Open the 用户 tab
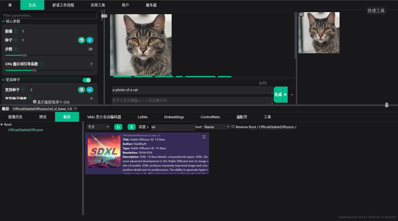The width and height of the screenshot is (398, 221). (125, 5)
